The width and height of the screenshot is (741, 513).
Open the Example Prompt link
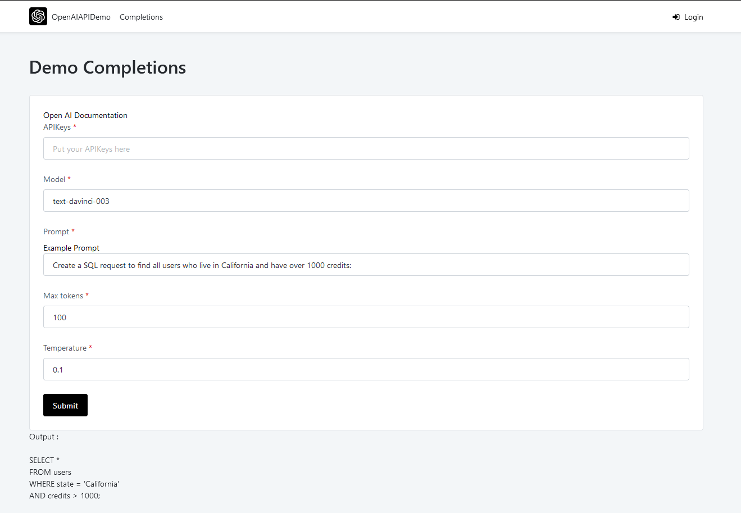[x=71, y=248]
